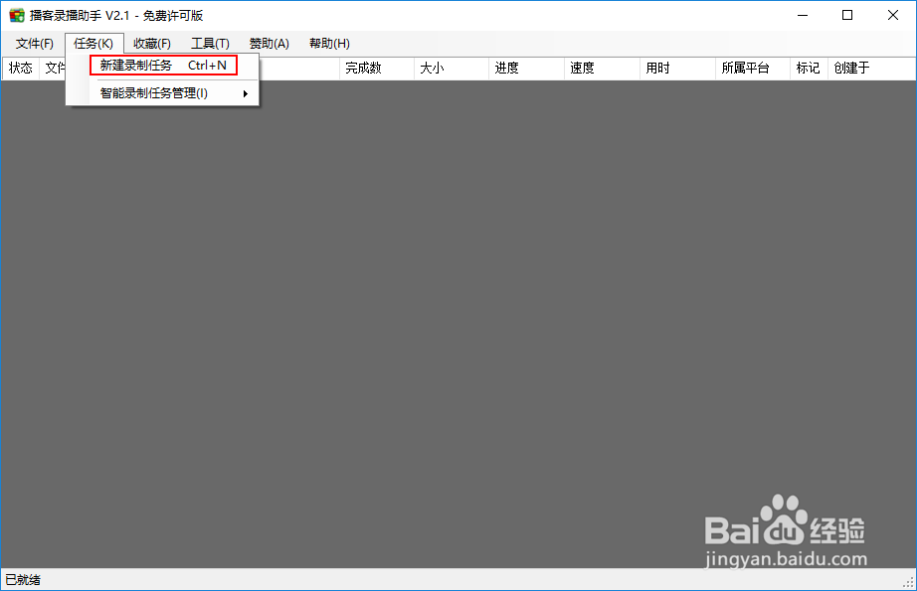This screenshot has width=917, height=591.
Task: Open the 工具(T) tools menu
Action: [210, 43]
